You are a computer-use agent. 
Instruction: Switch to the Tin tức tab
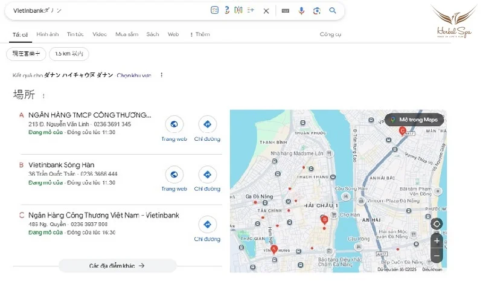tap(75, 34)
